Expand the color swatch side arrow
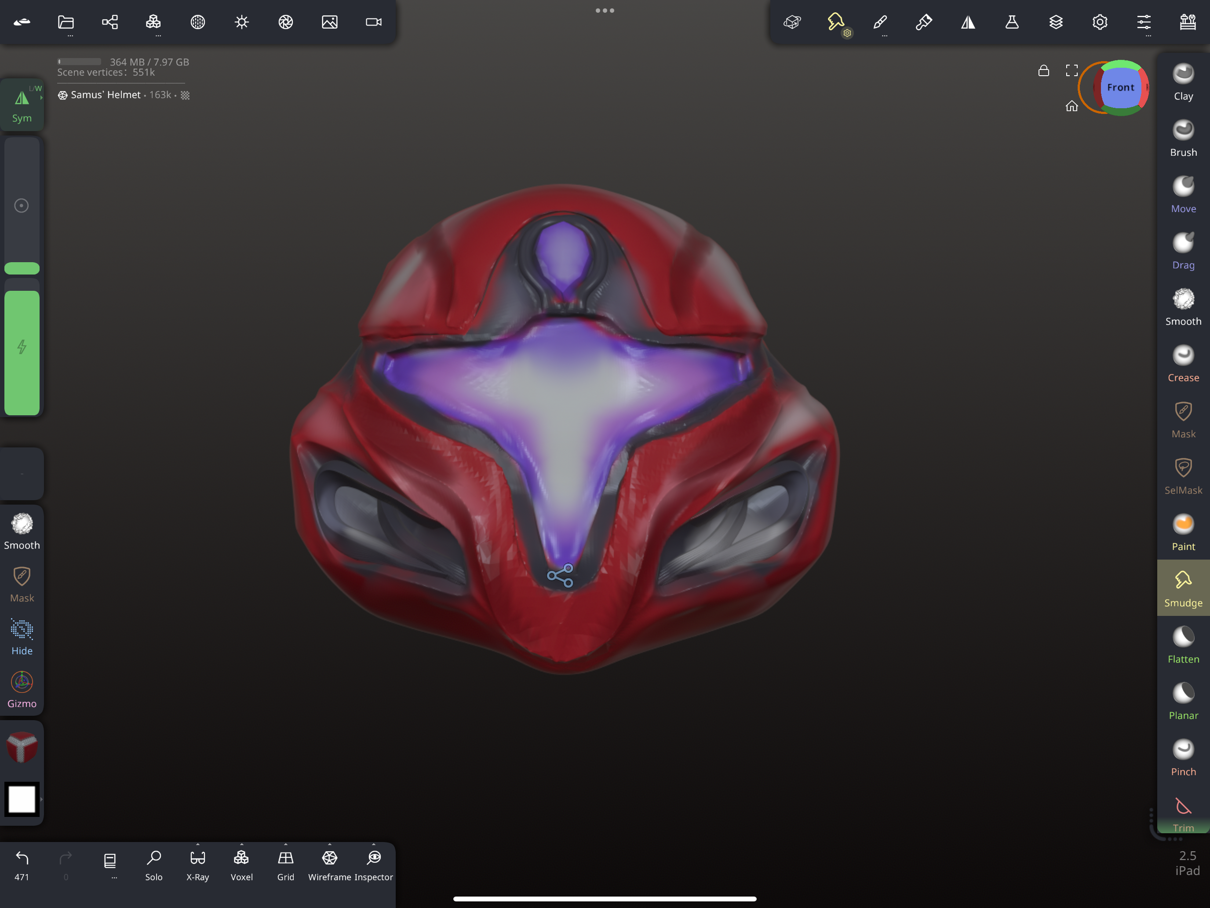Image resolution: width=1210 pixels, height=908 pixels. coord(42,799)
